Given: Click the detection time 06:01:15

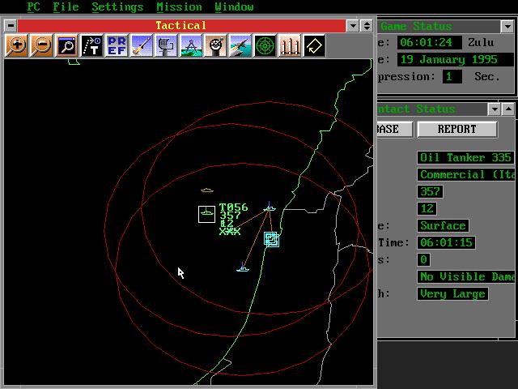Looking at the screenshot, I should (446, 242).
